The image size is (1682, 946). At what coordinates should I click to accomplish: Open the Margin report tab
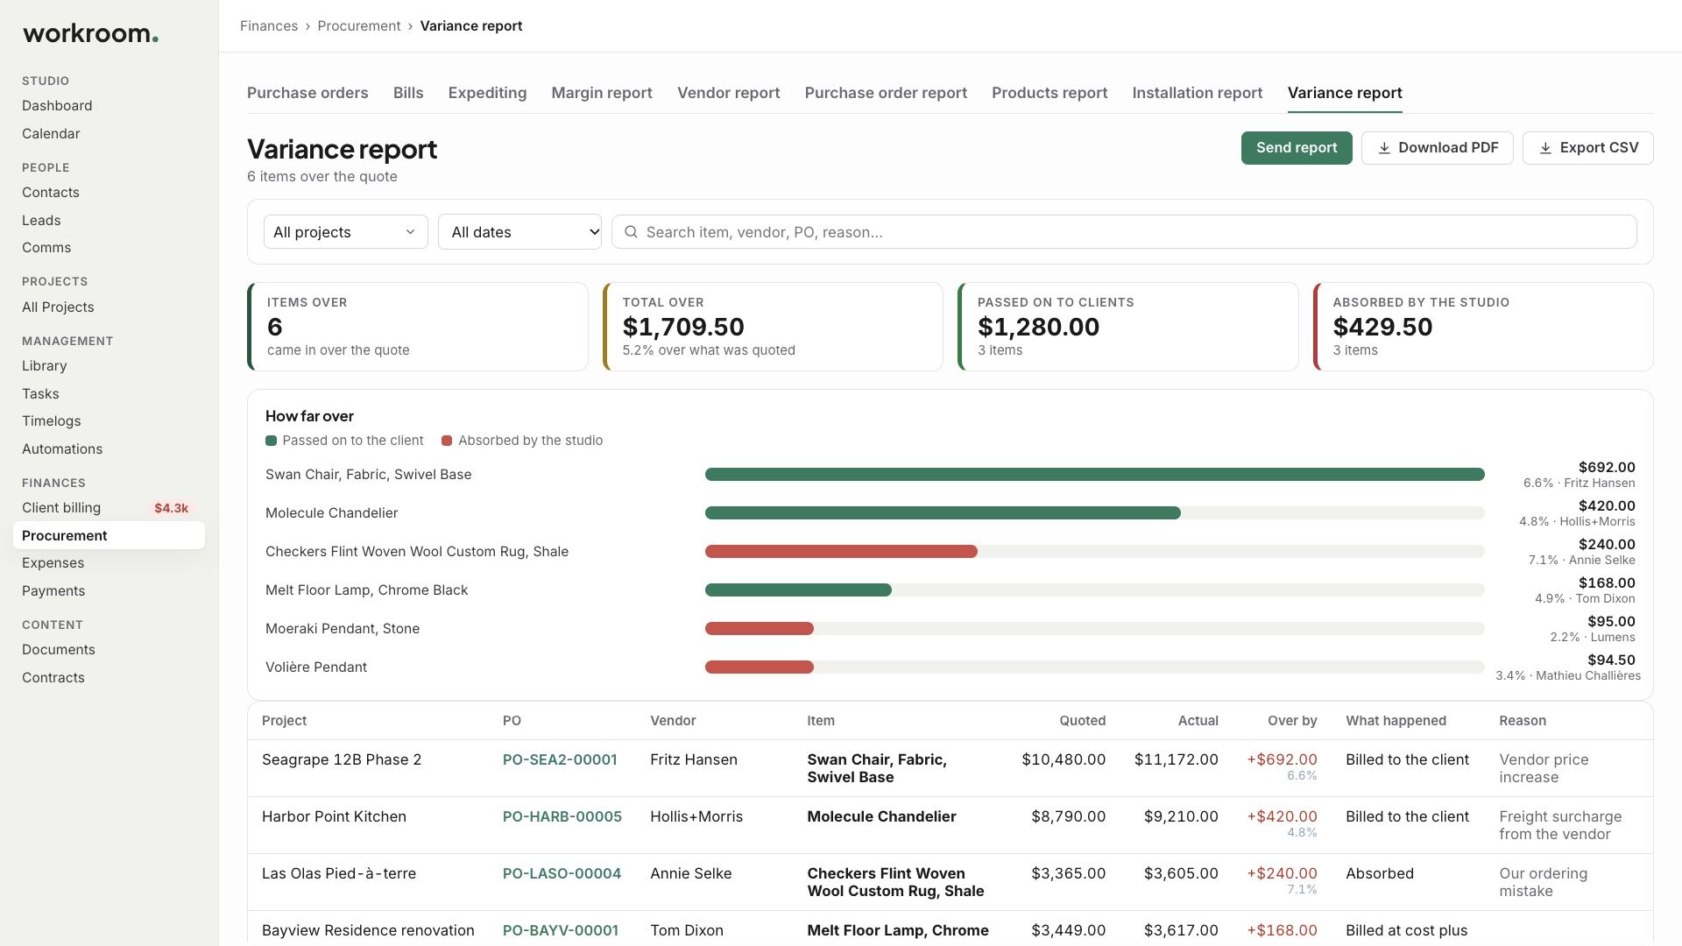[x=602, y=93]
